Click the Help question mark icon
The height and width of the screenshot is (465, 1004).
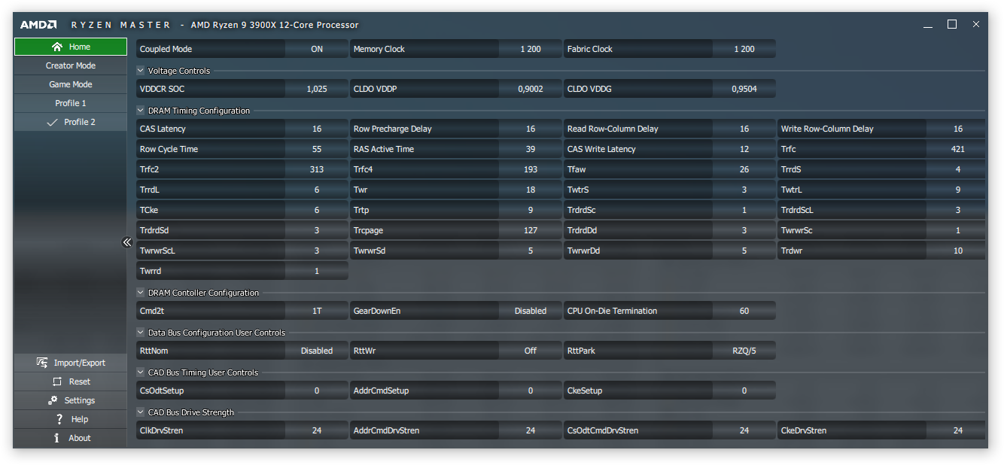pos(59,419)
